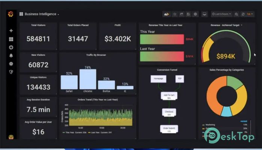
Task: Click the Total Visitors panel title
Action: coord(38,25)
